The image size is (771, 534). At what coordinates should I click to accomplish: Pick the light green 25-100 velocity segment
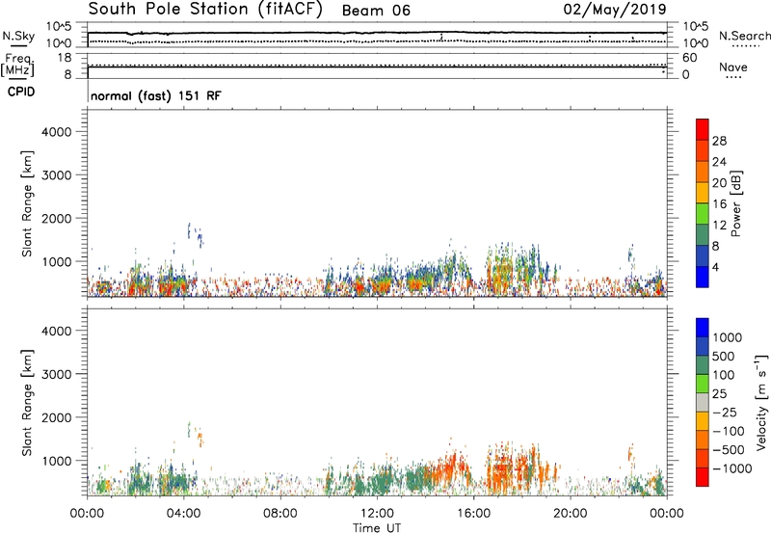[x=703, y=384]
